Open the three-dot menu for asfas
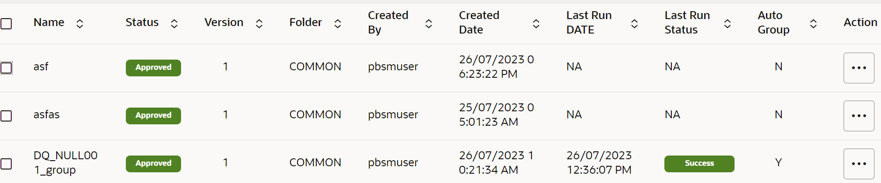The image size is (881, 183). point(859,116)
